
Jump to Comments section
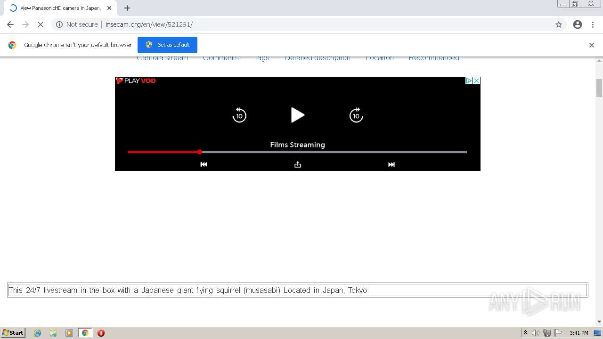(221, 58)
